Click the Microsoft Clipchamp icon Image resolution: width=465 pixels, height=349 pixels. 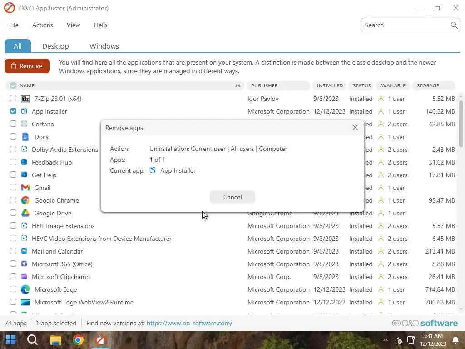[24, 277]
